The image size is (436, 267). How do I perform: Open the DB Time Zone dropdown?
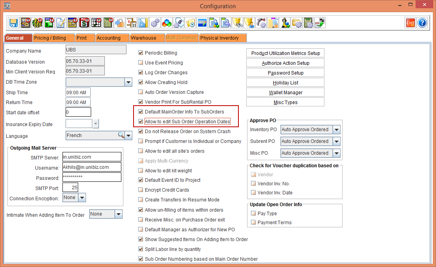tap(128, 82)
